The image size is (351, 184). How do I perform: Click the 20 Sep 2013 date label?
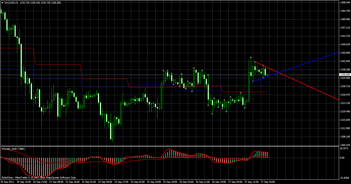pos(8,182)
